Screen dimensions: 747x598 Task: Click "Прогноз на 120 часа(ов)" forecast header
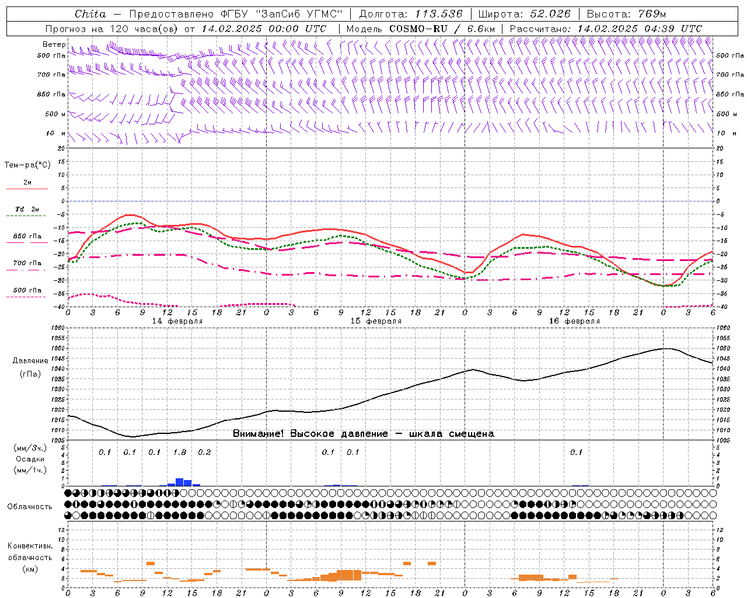tap(111, 29)
